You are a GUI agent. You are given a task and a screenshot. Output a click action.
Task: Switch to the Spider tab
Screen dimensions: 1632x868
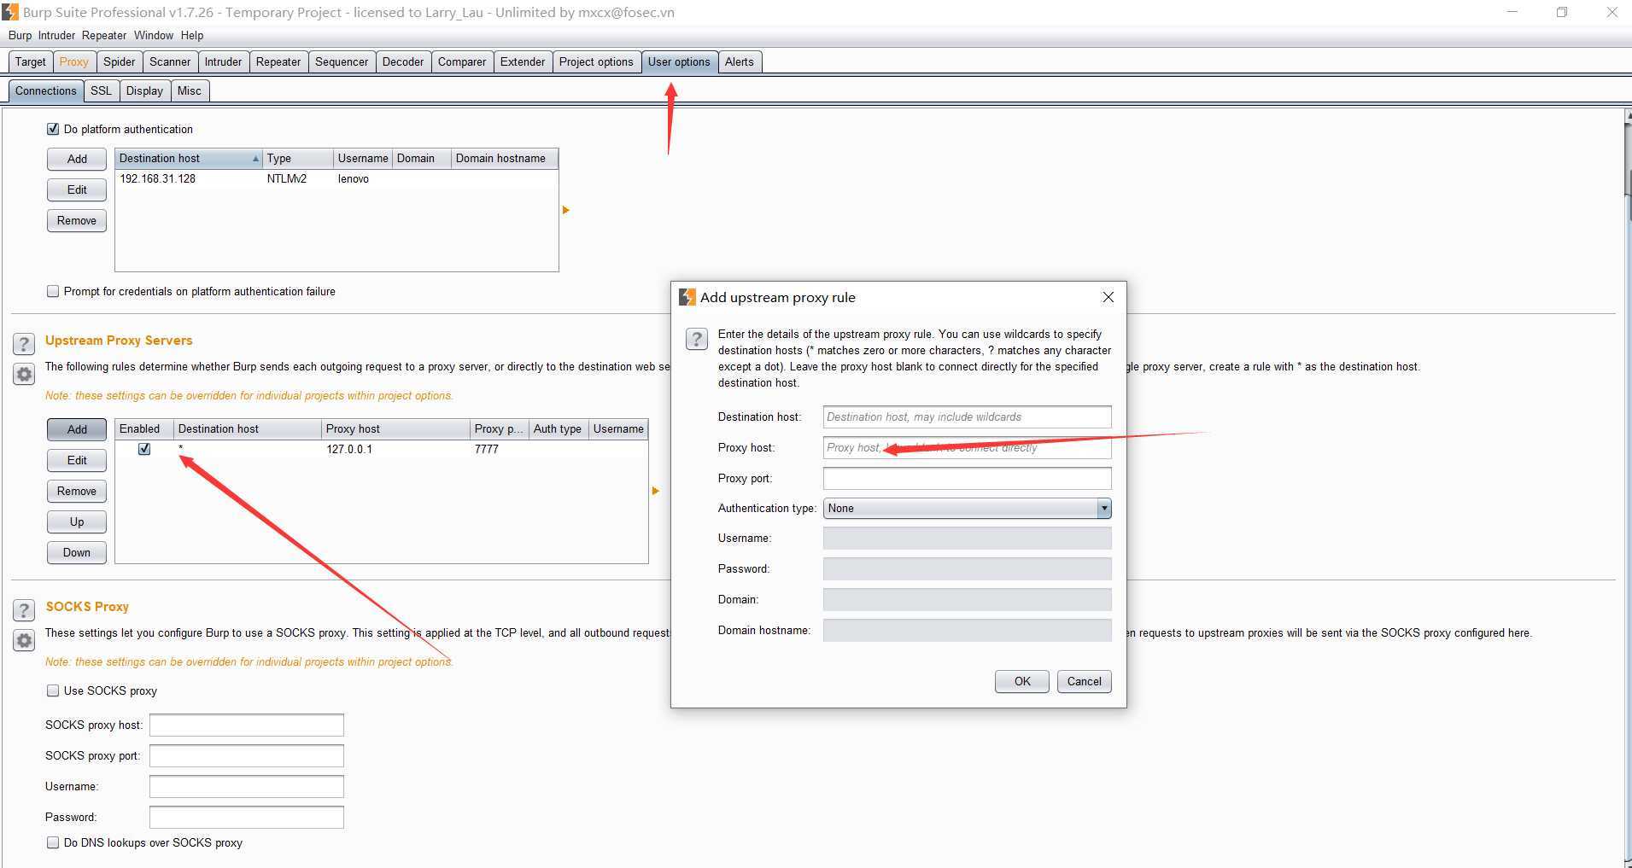[119, 61]
